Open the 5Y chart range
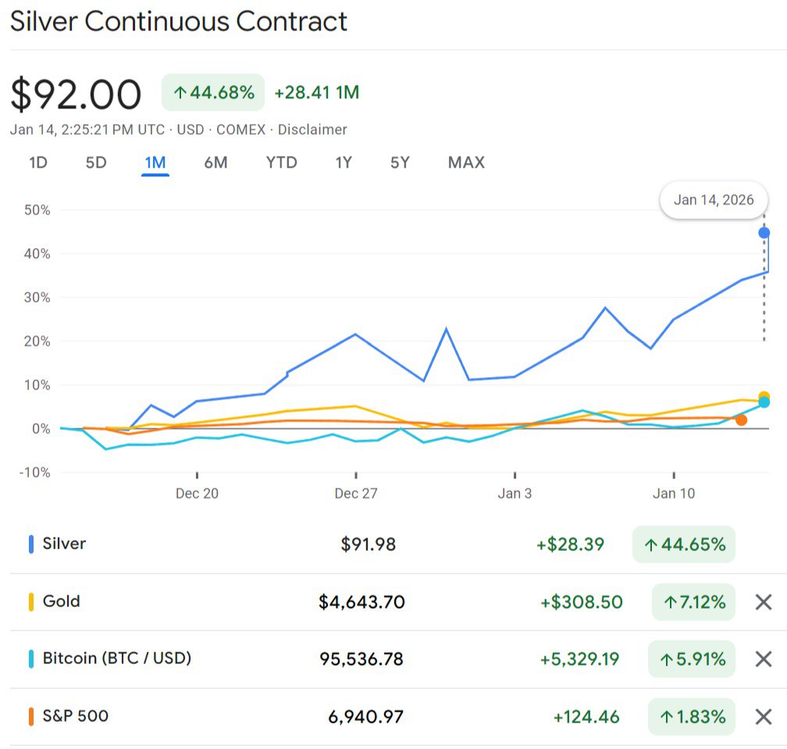The width and height of the screenshot is (787, 749). [400, 162]
